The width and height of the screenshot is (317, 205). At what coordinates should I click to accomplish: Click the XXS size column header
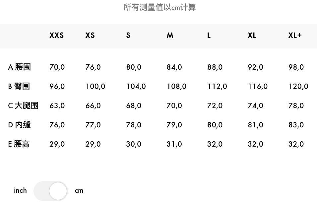pyautogui.click(x=57, y=35)
